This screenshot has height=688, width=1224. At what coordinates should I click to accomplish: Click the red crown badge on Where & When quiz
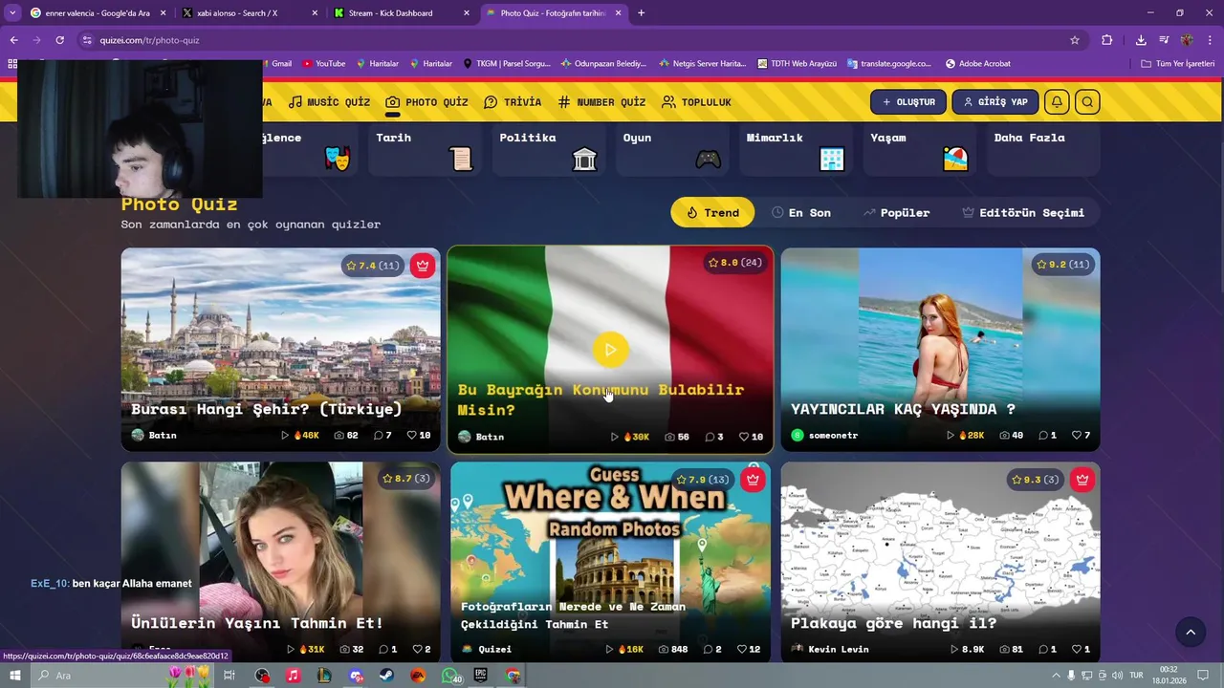(753, 480)
